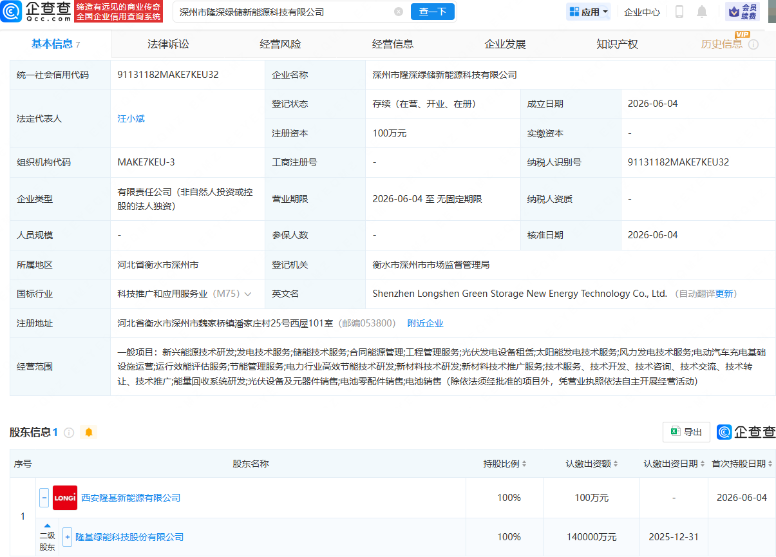Image resolution: width=776 pixels, height=557 pixels.
Task: Click the 注册资本 value 100万元
Action: pos(390,133)
